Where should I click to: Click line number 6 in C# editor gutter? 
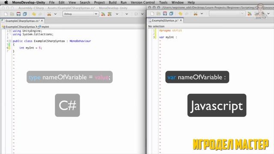click(x=8, y=47)
